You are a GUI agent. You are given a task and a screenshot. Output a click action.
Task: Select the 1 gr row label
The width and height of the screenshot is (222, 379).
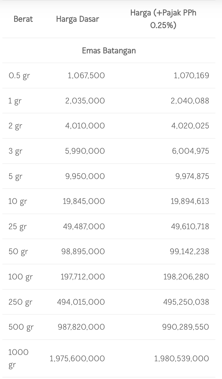[15, 101]
